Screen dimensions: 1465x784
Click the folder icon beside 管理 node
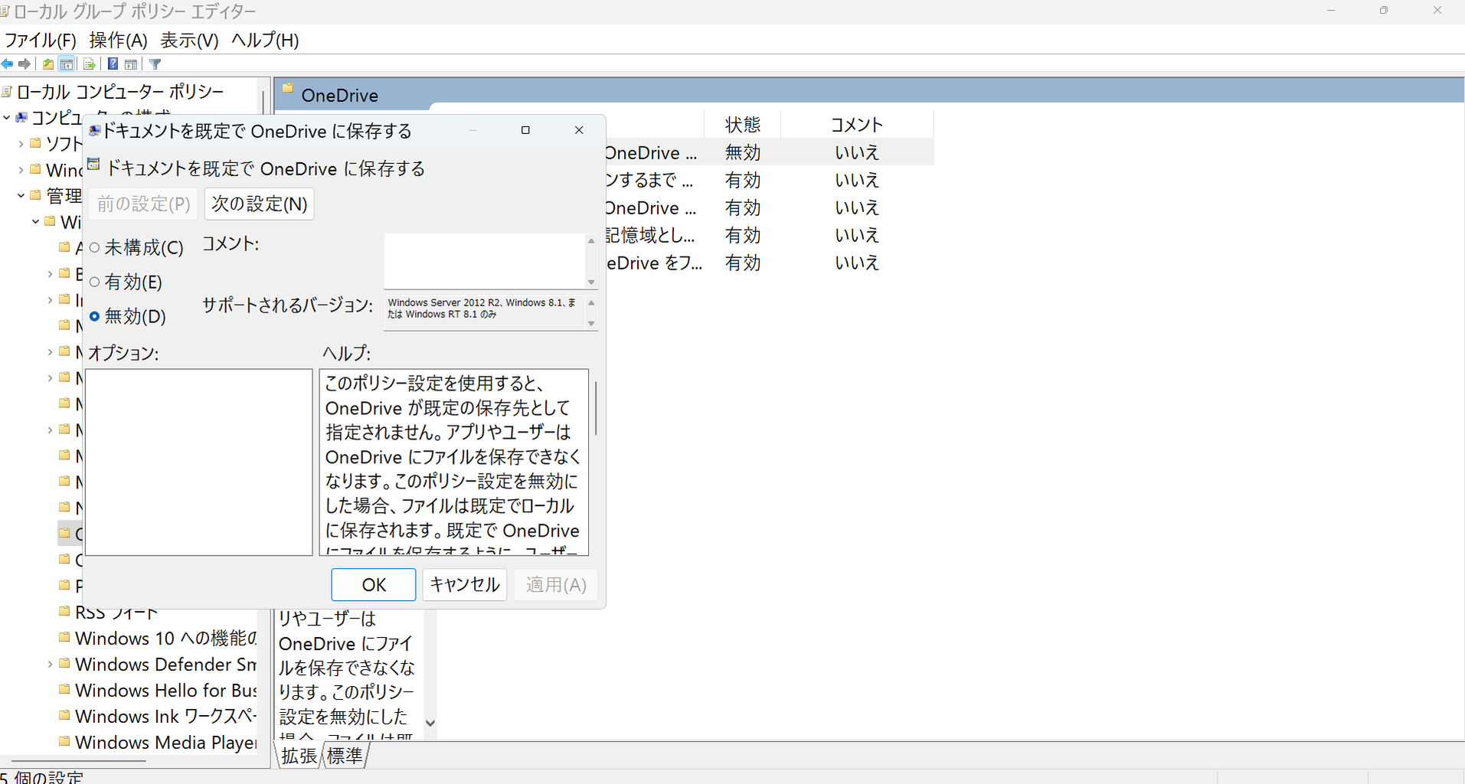35,195
